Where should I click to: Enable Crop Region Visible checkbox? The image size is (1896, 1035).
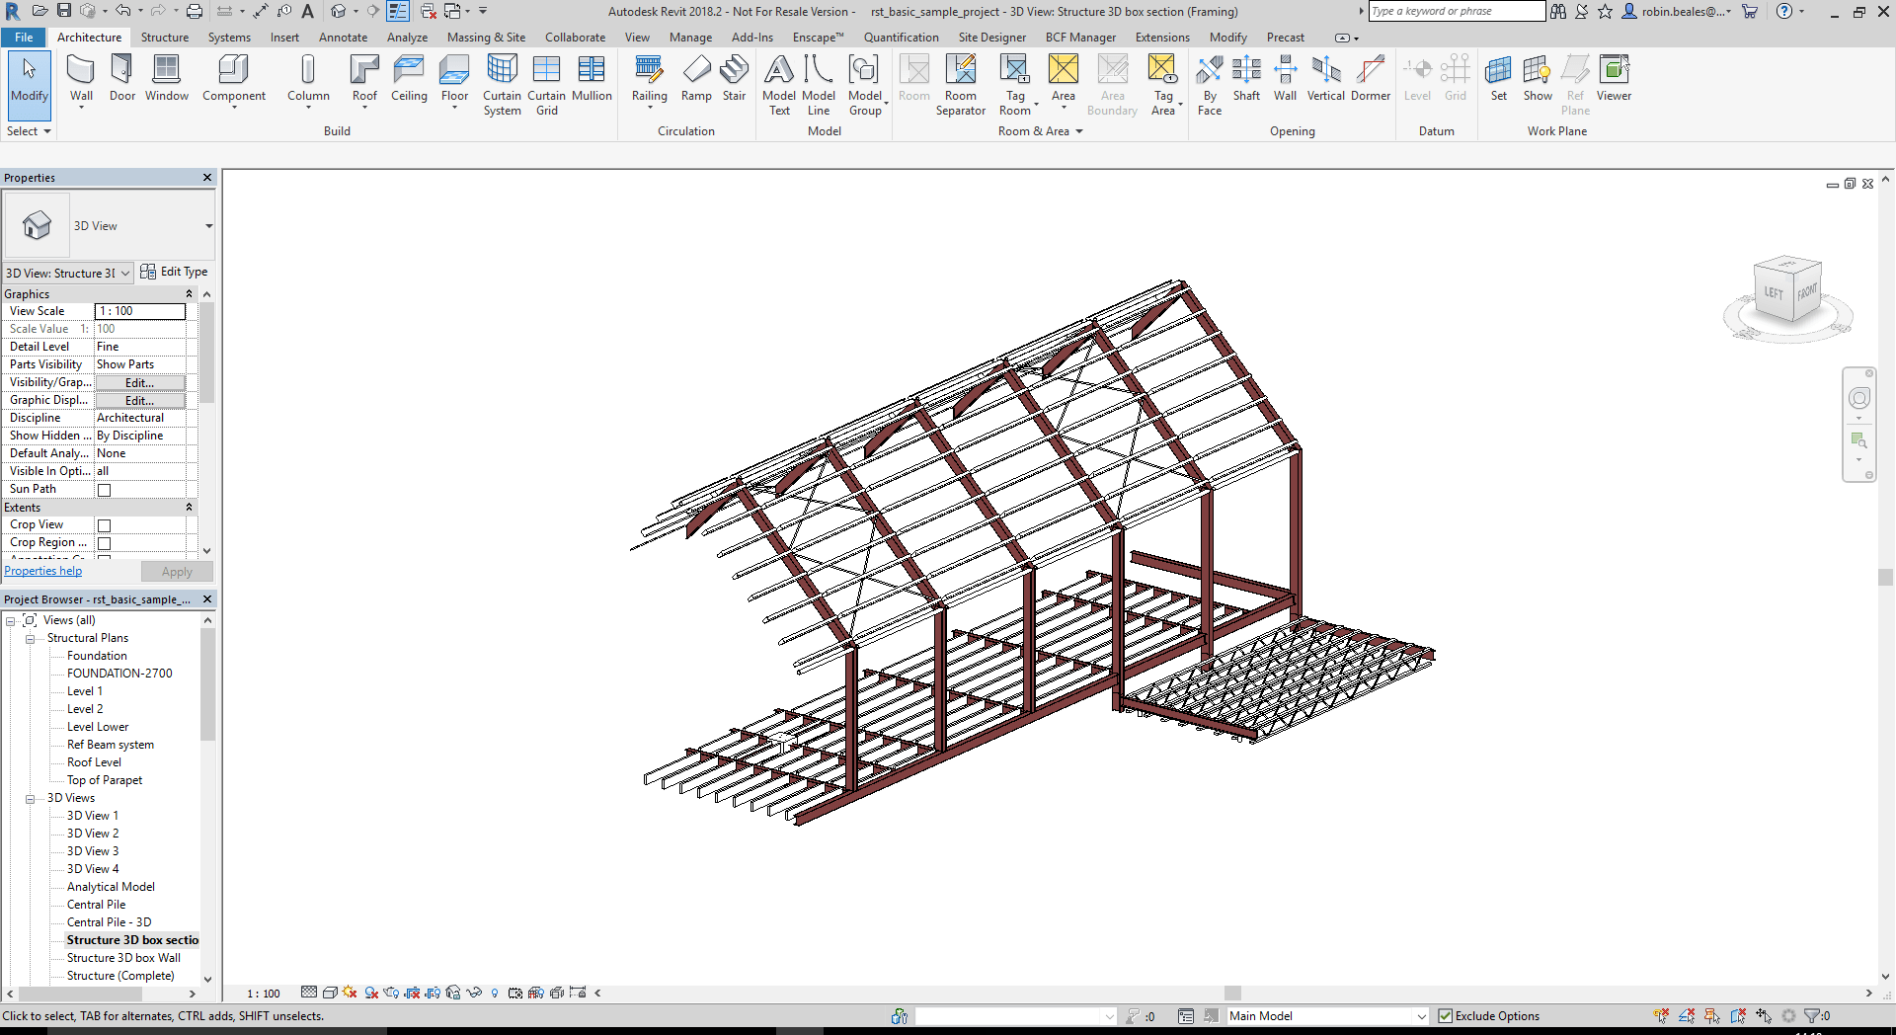click(104, 543)
